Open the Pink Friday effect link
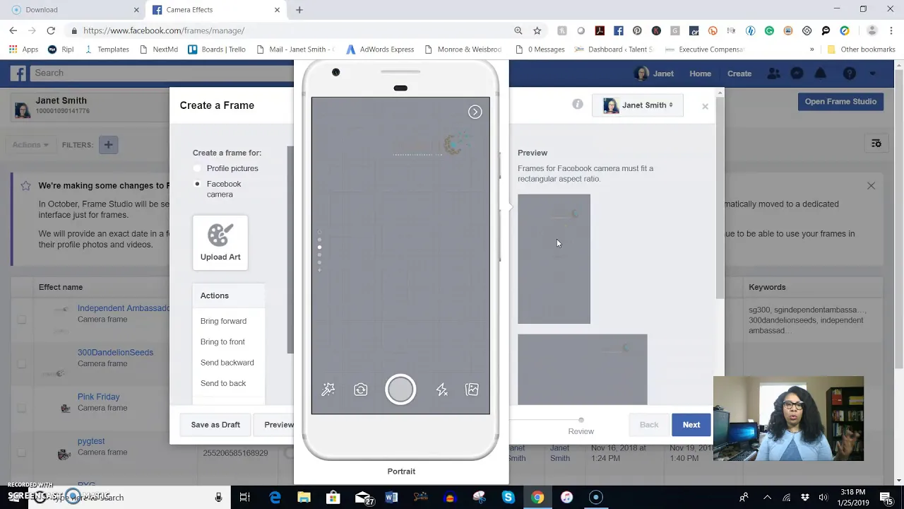904x509 pixels. 98,397
